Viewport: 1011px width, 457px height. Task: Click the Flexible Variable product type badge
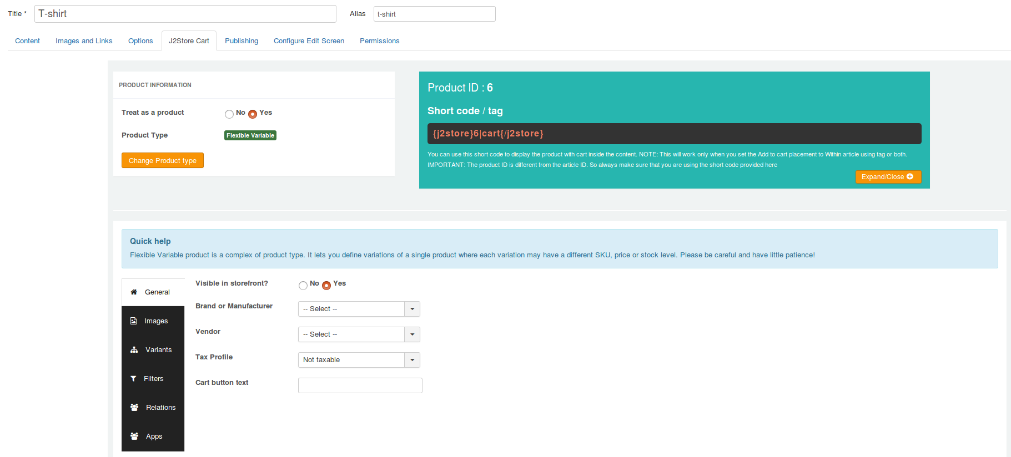[x=250, y=135]
